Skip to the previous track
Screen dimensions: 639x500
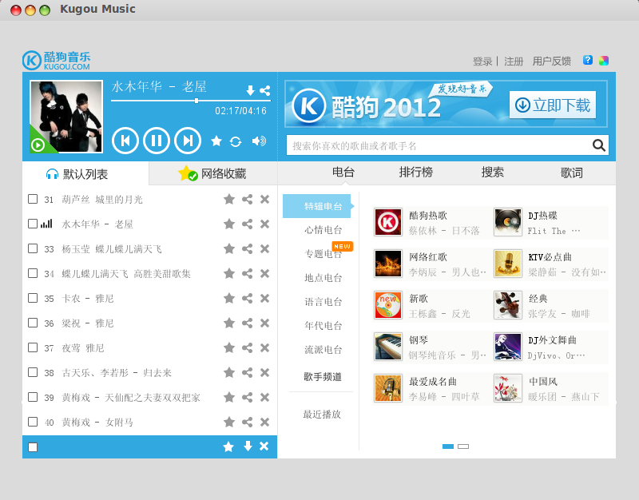point(125,141)
